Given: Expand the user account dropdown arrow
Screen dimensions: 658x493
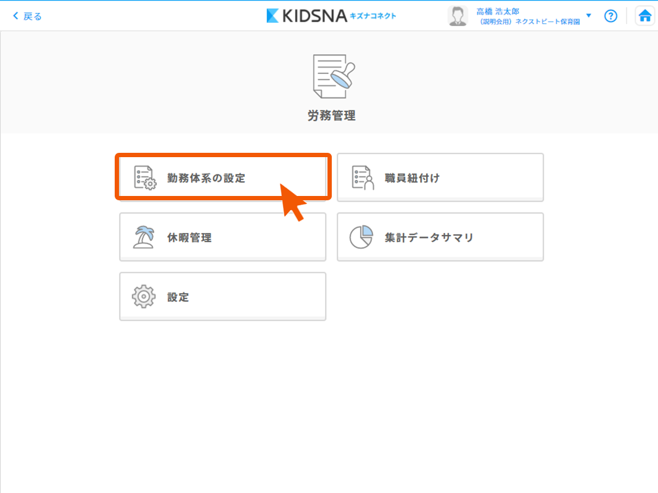Looking at the screenshot, I should point(589,15).
